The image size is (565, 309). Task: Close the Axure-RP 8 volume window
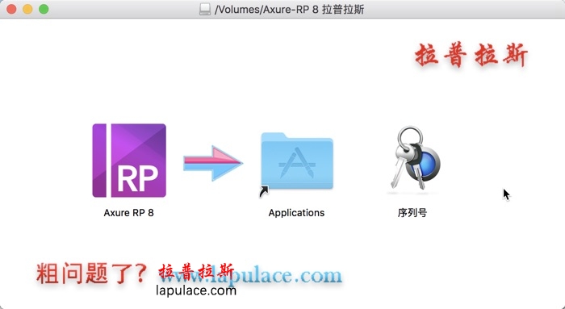(11, 10)
